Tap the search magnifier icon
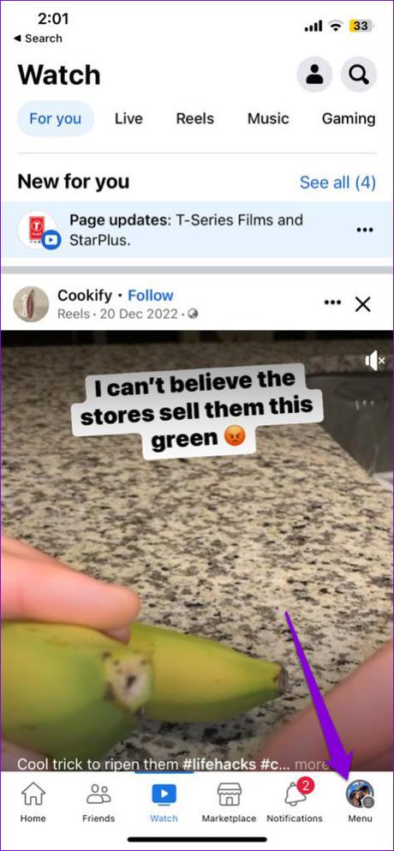The image size is (394, 851). [359, 75]
